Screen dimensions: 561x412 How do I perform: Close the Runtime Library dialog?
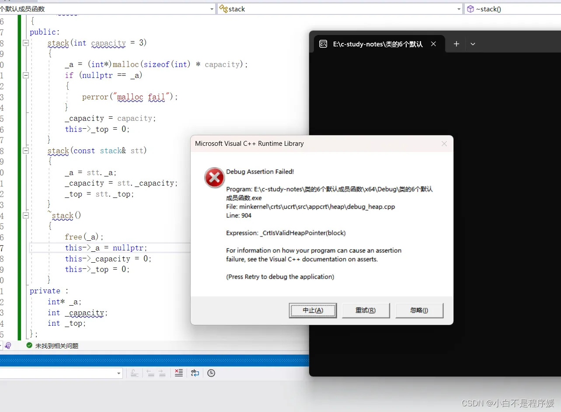pos(444,144)
